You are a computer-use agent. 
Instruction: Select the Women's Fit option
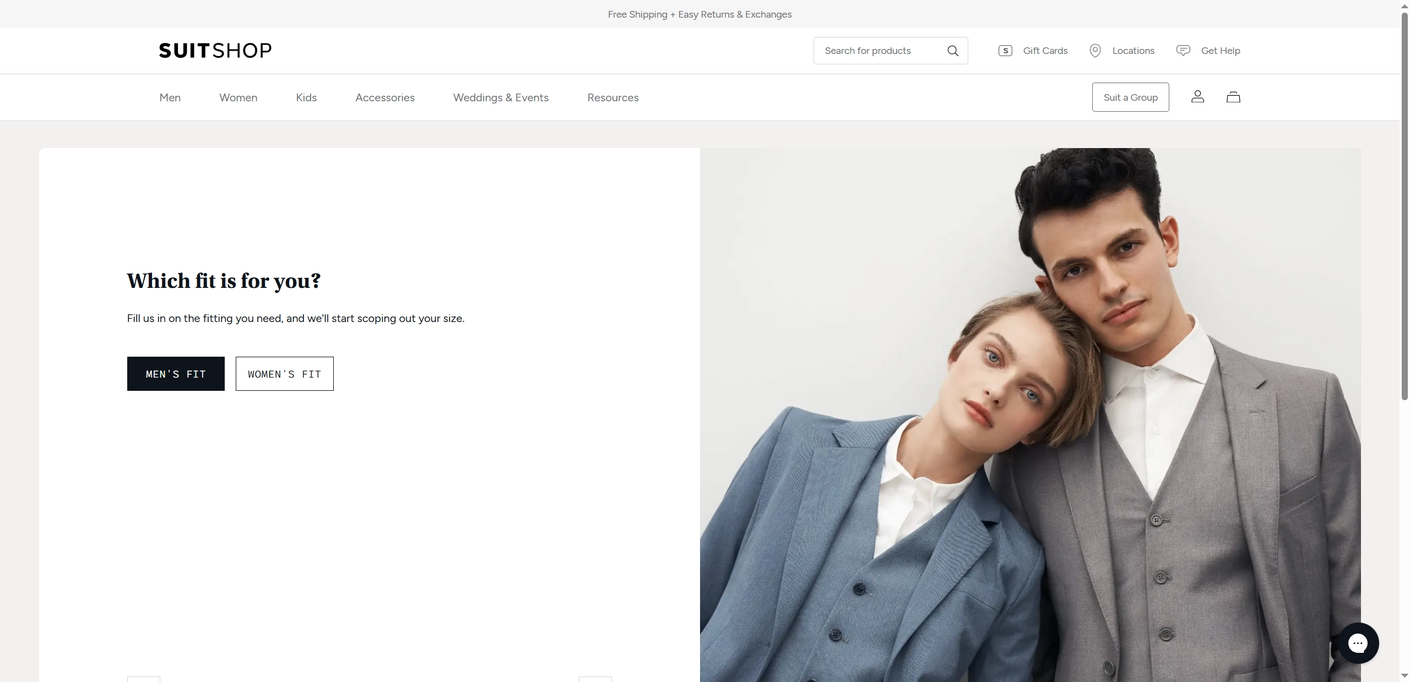(x=284, y=374)
